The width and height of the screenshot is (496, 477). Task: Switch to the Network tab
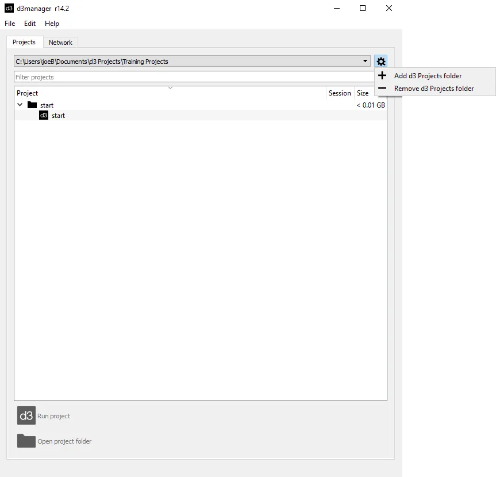coord(60,42)
